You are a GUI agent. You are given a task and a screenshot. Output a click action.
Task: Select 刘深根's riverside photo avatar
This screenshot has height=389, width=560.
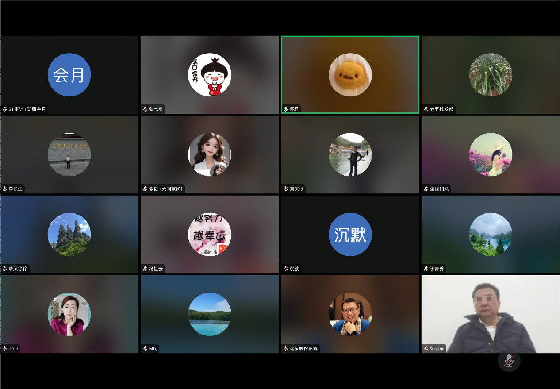pyautogui.click(x=350, y=155)
